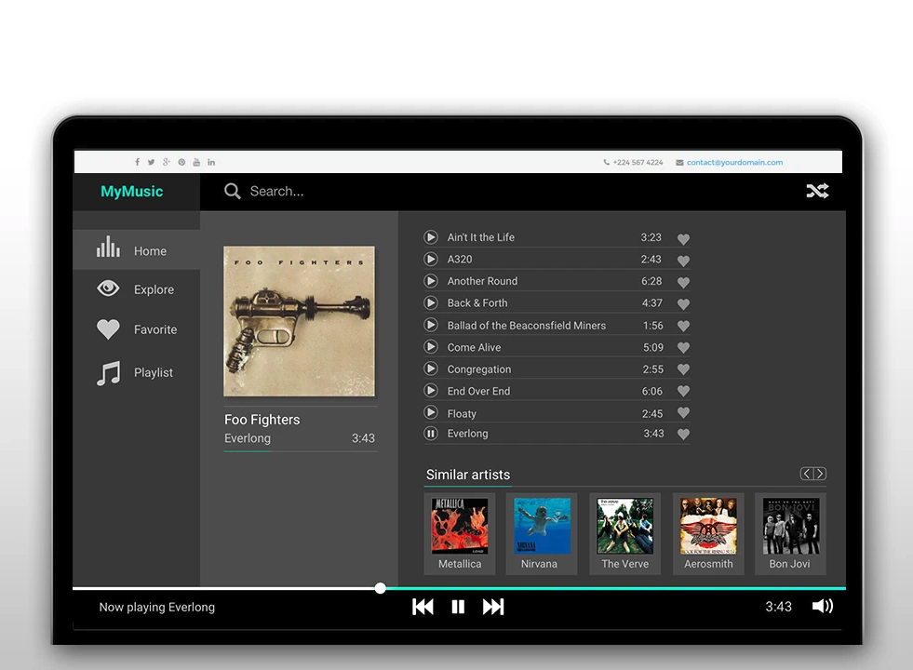Click the playback progress slider handle
Image resolution: width=913 pixels, height=670 pixels.
click(x=381, y=588)
